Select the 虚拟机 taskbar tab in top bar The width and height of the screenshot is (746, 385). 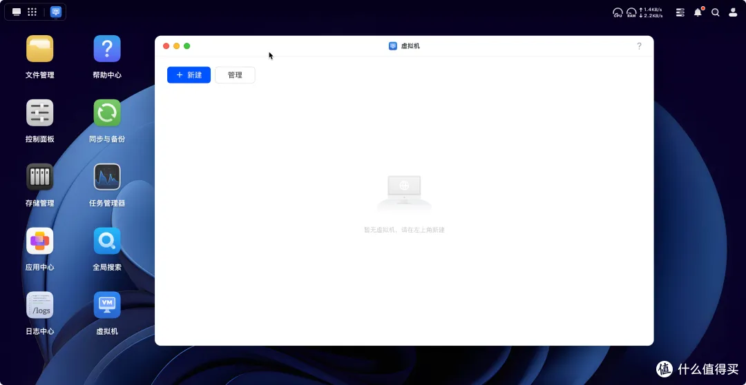point(56,12)
